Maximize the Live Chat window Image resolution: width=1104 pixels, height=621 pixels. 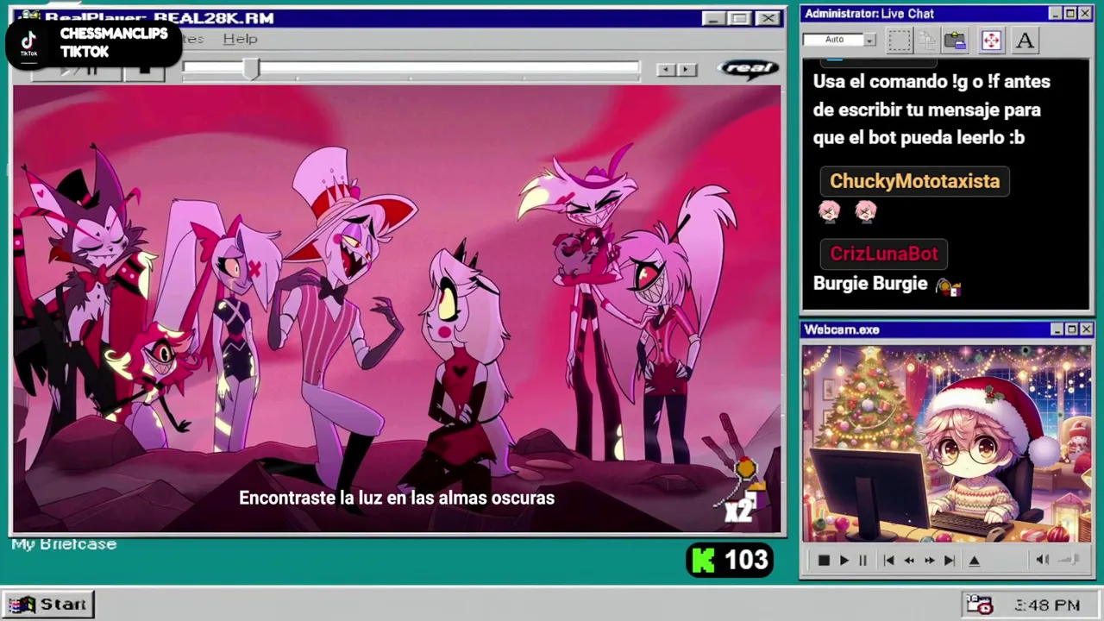coord(1070,13)
